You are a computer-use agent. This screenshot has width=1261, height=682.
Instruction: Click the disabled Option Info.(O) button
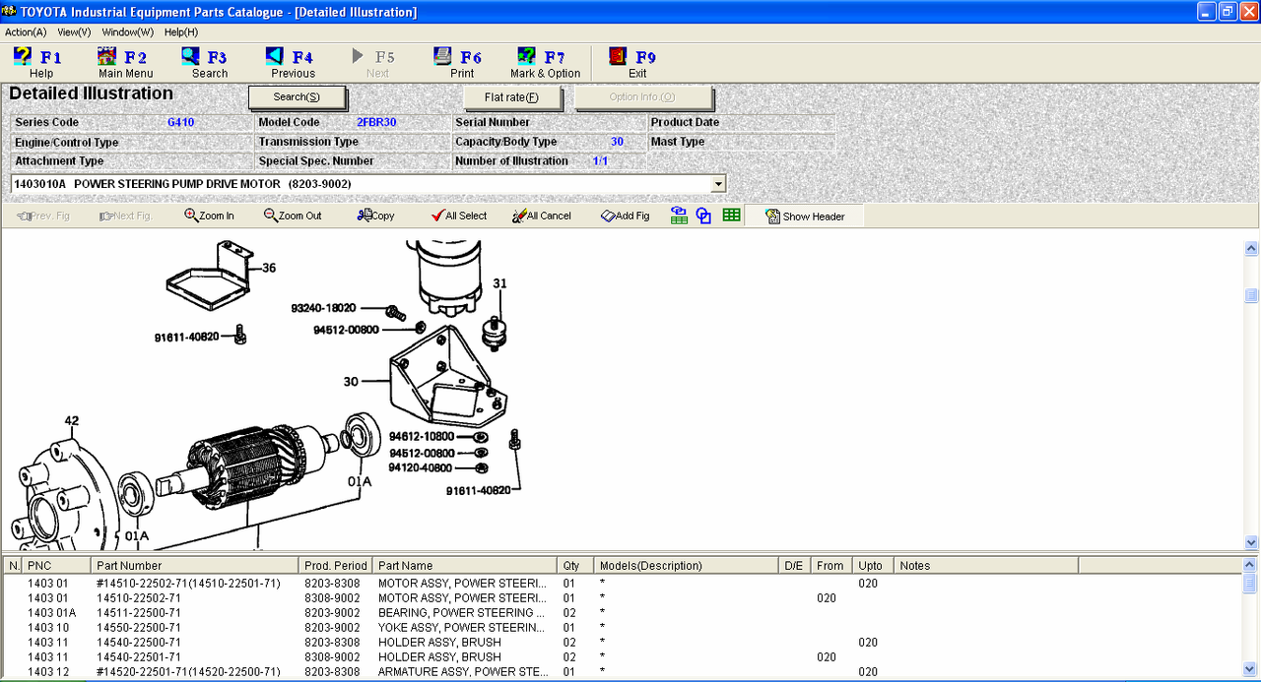coord(642,97)
